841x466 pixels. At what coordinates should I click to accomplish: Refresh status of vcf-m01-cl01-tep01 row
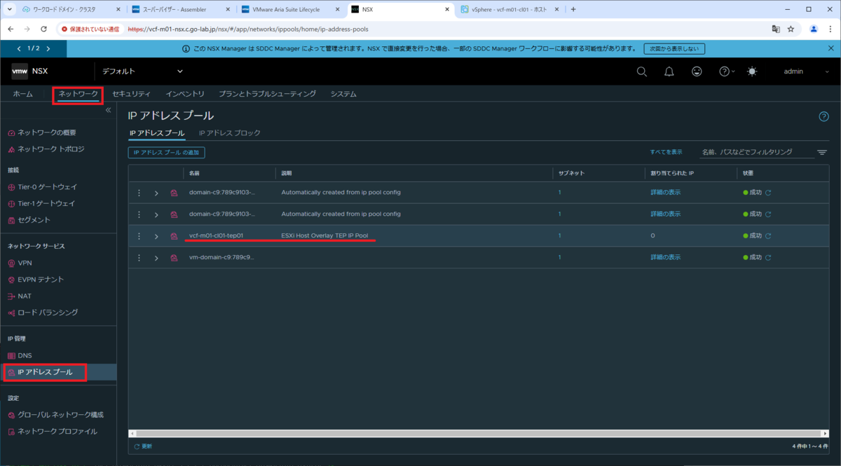pos(768,236)
